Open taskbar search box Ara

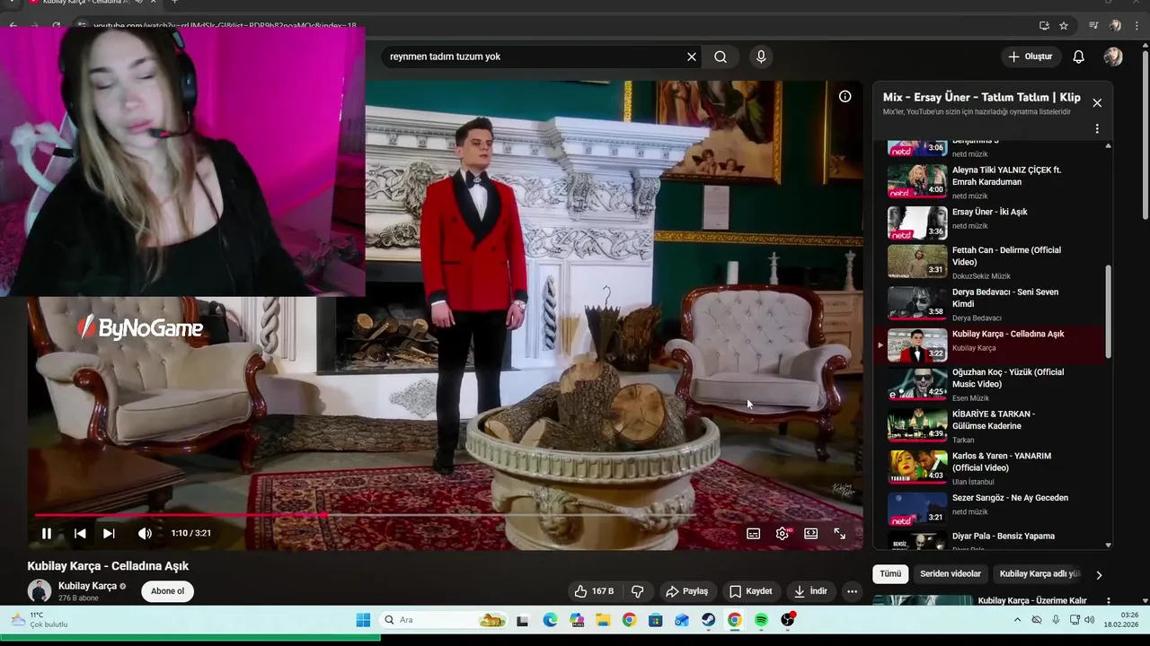click(x=443, y=620)
